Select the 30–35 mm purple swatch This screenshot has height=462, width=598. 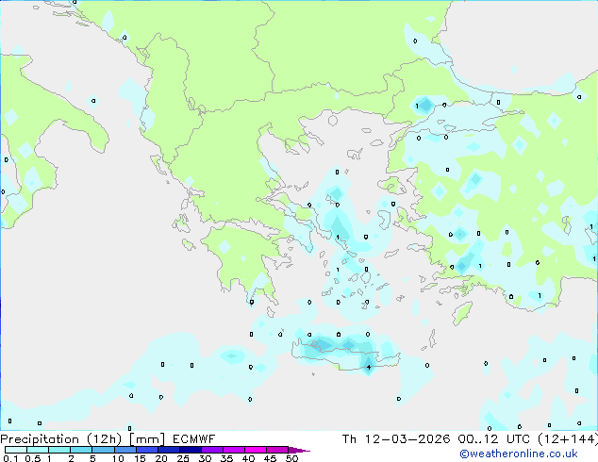coord(211,450)
